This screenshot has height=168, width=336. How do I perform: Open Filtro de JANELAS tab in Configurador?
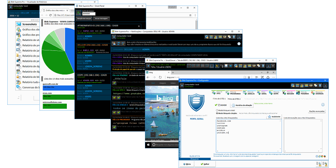pyautogui.click(x=248, y=93)
